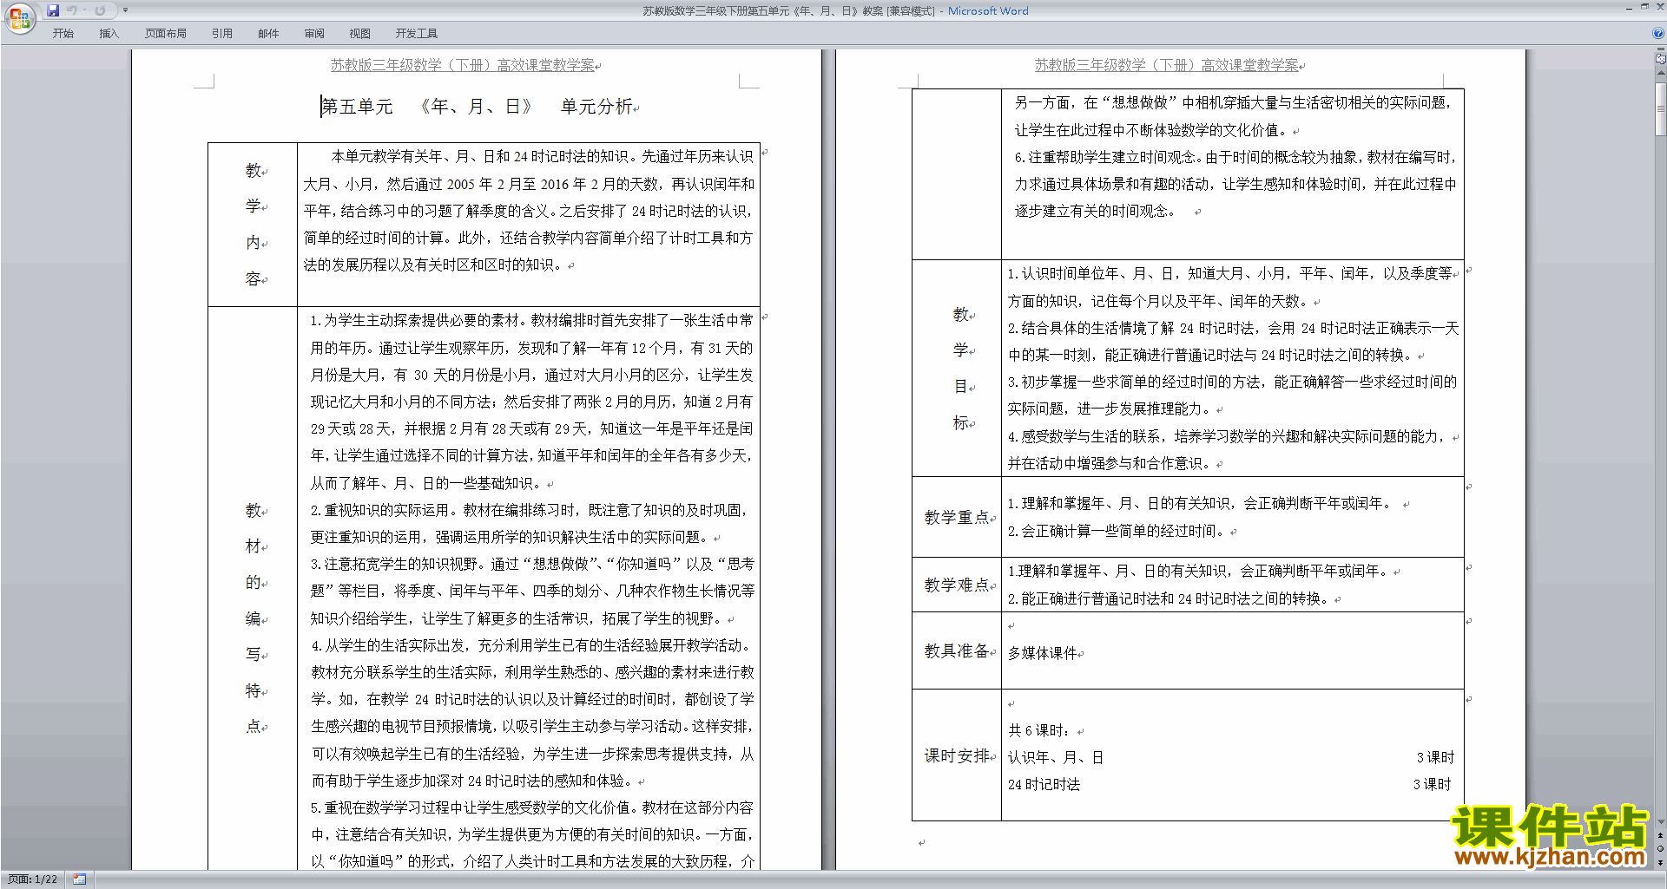The height and width of the screenshot is (889, 1667).
Task: Open the round Office button menu
Action: 19,17
